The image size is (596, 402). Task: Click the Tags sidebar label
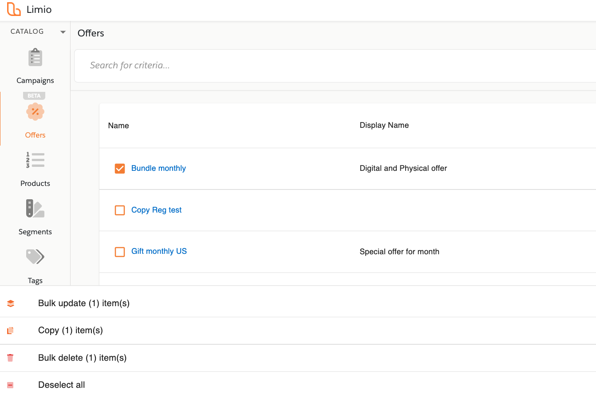(35, 280)
